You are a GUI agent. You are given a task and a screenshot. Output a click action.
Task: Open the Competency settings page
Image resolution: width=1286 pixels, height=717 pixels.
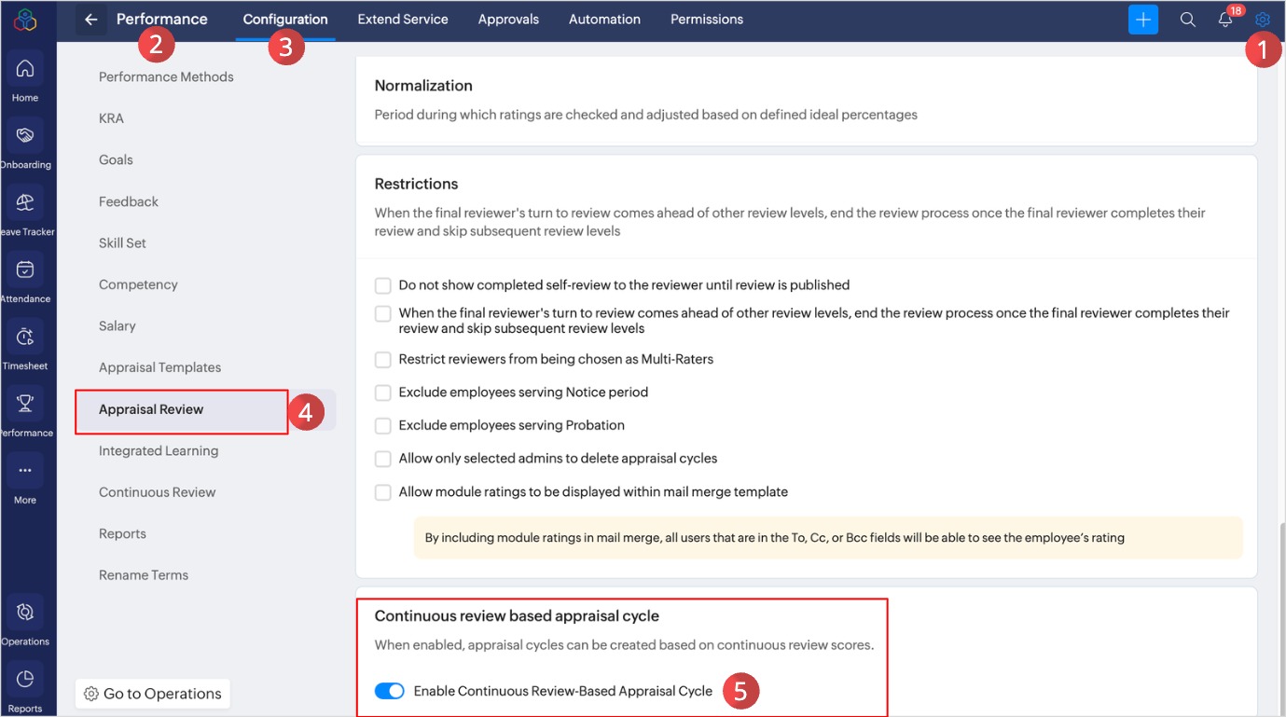(x=138, y=284)
